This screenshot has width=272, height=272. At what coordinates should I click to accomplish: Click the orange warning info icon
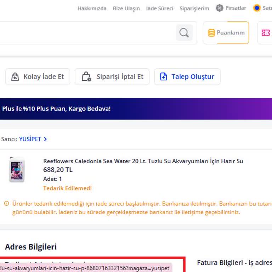click(6, 204)
